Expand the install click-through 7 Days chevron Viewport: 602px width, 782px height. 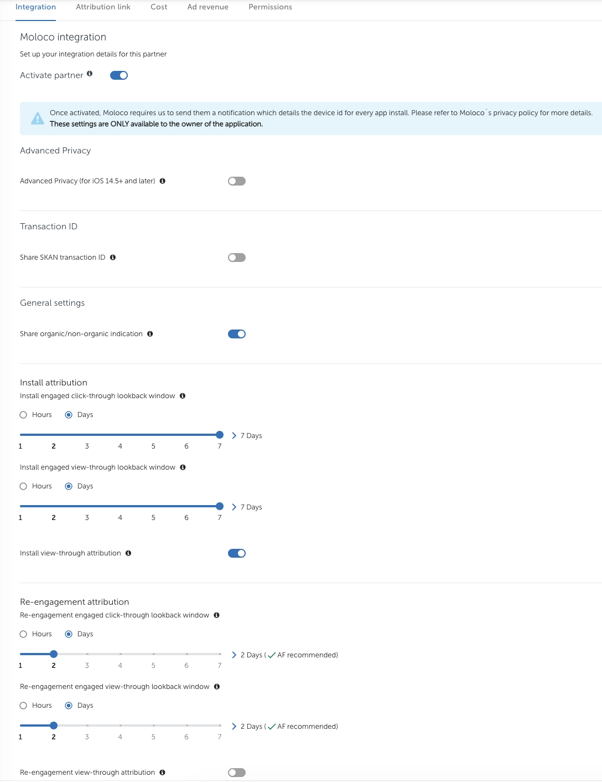click(234, 436)
